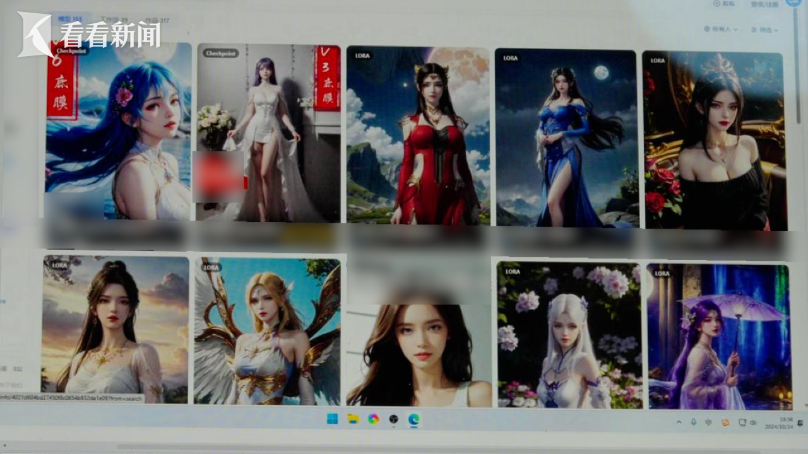This screenshot has height=454, width=808.
Task: Expand the hidden system tray icons chevron
Action: click(679, 422)
